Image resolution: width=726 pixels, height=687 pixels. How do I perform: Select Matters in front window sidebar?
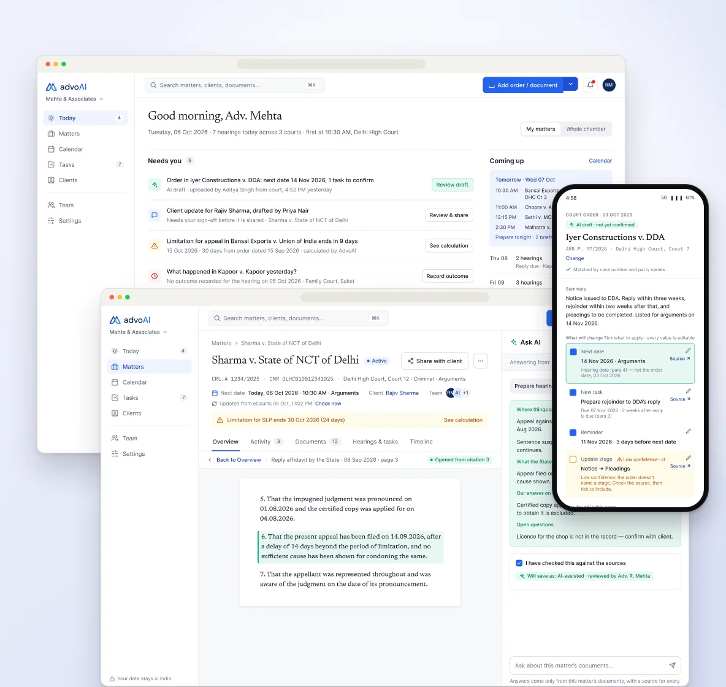tap(149, 366)
